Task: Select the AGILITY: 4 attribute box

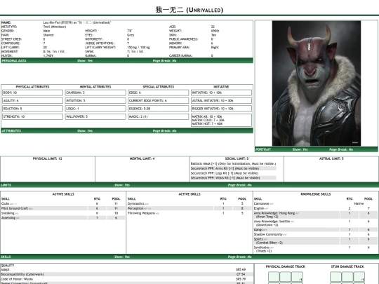Action: pos(32,101)
